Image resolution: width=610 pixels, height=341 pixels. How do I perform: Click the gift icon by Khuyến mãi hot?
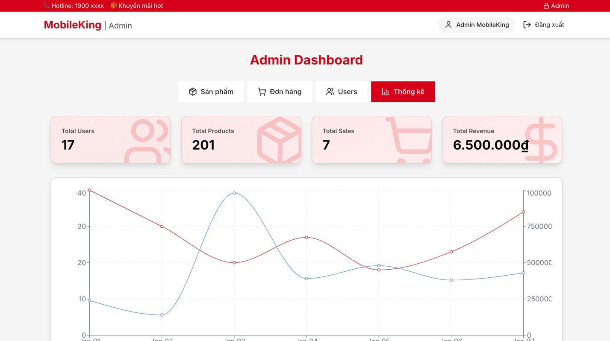tap(114, 6)
